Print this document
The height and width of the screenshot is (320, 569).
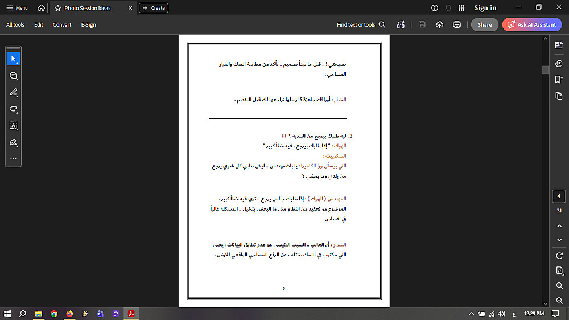[457, 24]
